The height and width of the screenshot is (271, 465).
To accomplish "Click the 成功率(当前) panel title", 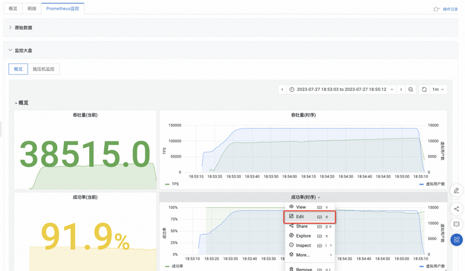I will click(85, 197).
